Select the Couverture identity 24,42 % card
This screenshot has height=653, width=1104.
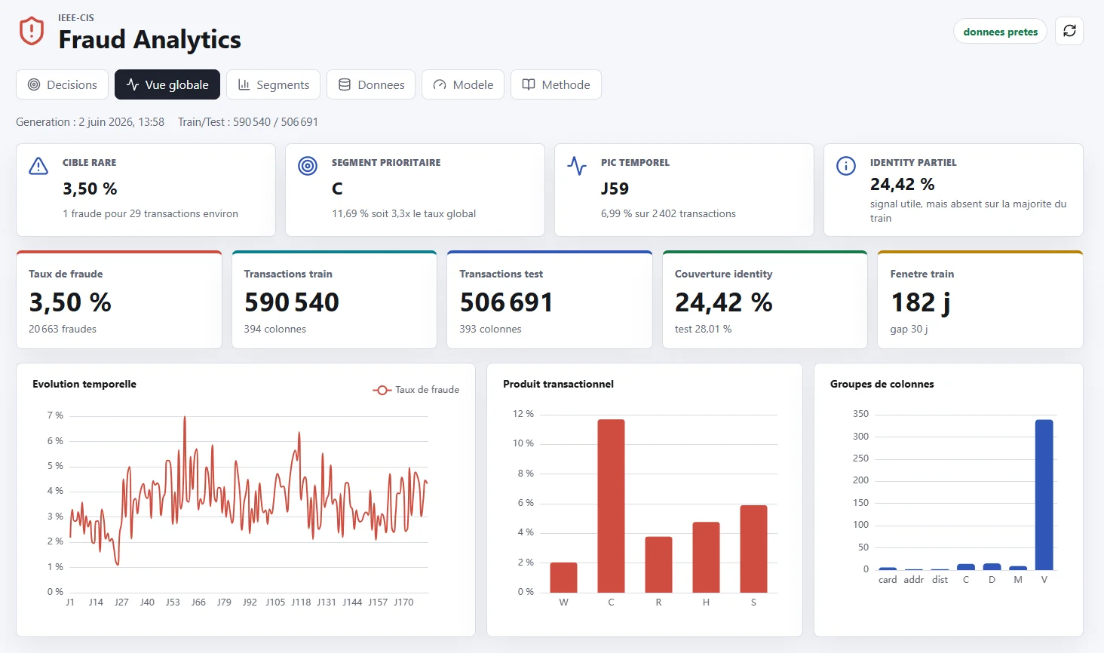[765, 300]
